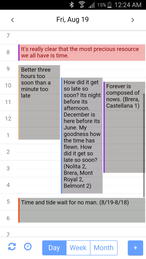This screenshot has width=146, height=259.
Task: Open 'How did it get so late' event
Action: tap(82, 136)
